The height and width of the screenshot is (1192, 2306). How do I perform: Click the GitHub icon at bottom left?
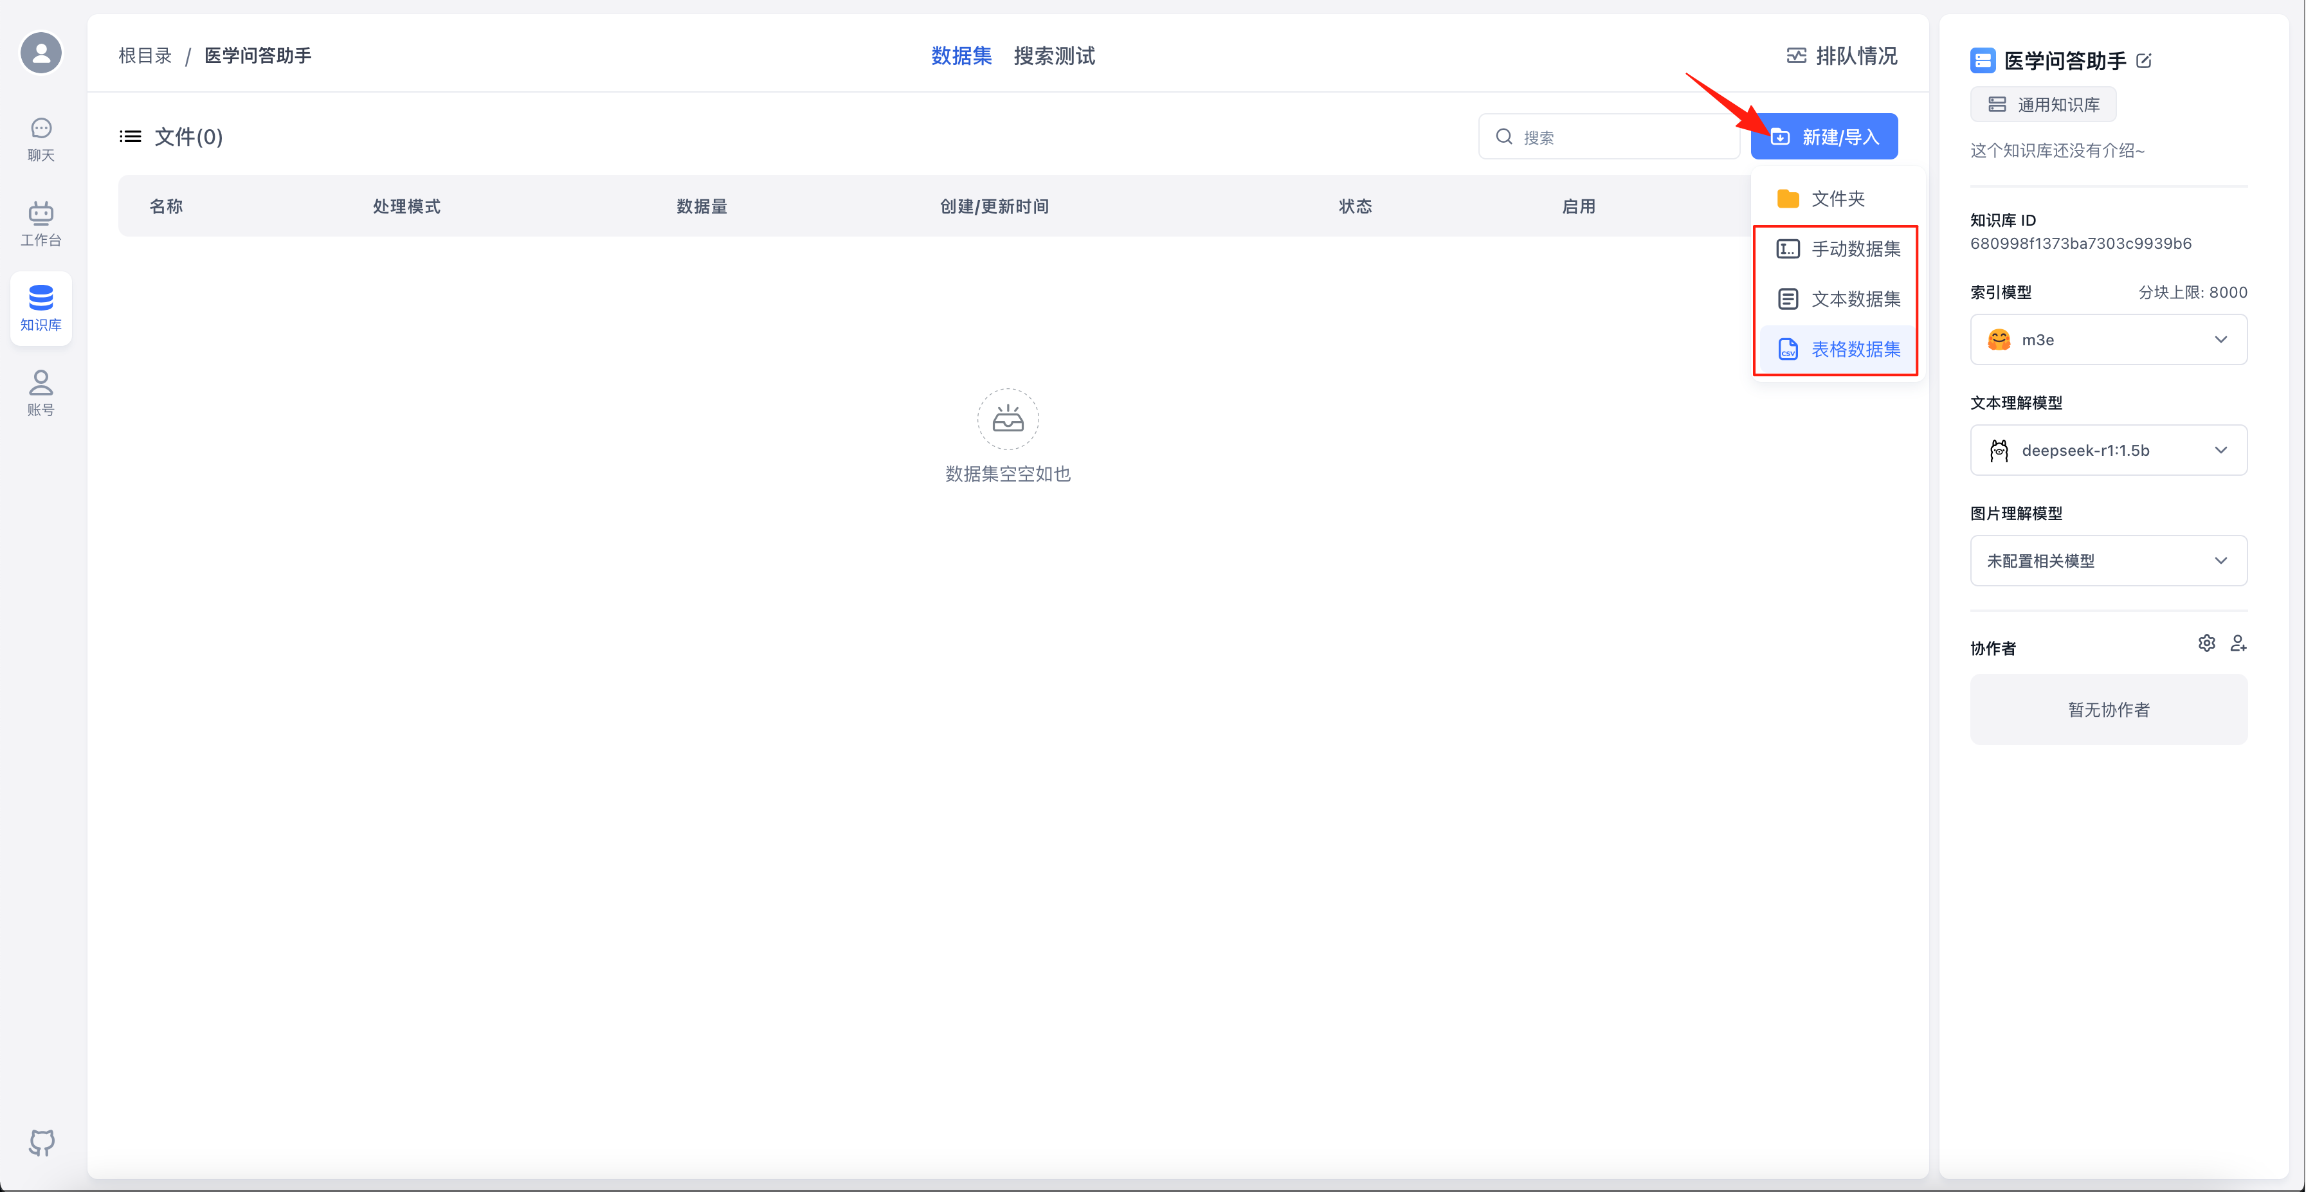click(41, 1142)
